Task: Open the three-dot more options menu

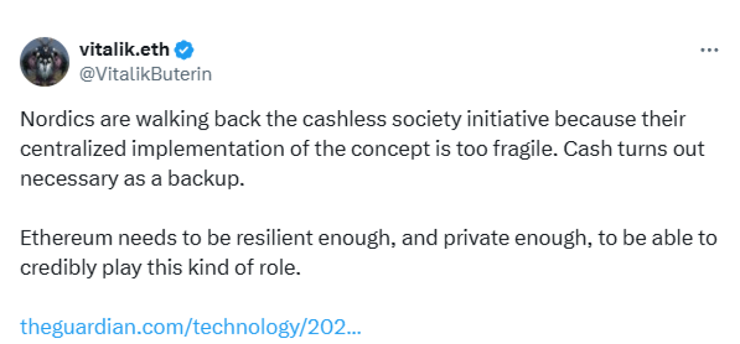Action: [x=709, y=50]
